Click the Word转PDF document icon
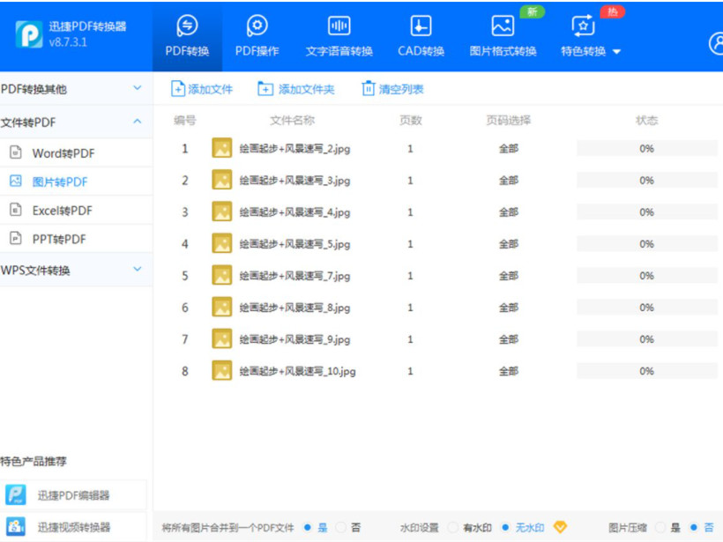This screenshot has width=723, height=542. tap(16, 152)
